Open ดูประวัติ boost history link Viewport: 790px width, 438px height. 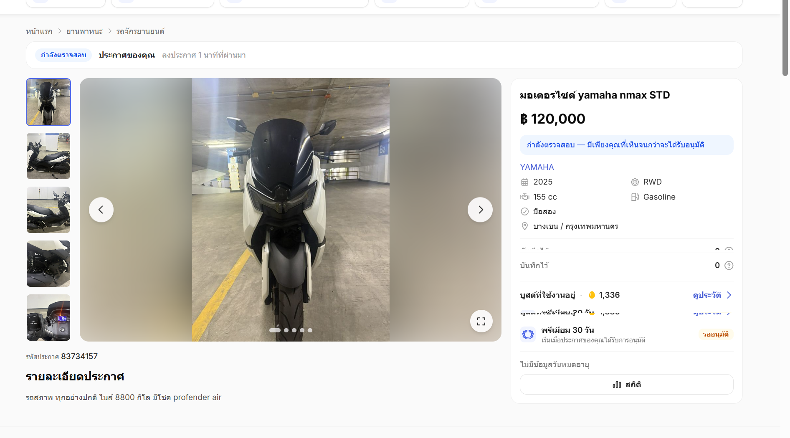pos(707,295)
